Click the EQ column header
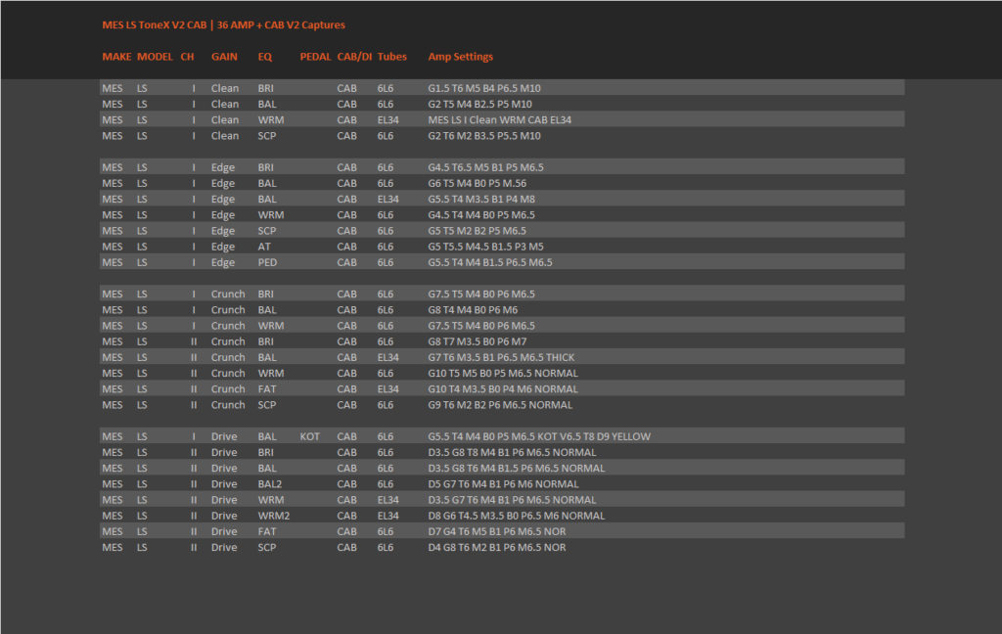This screenshot has height=634, width=1002. point(265,56)
